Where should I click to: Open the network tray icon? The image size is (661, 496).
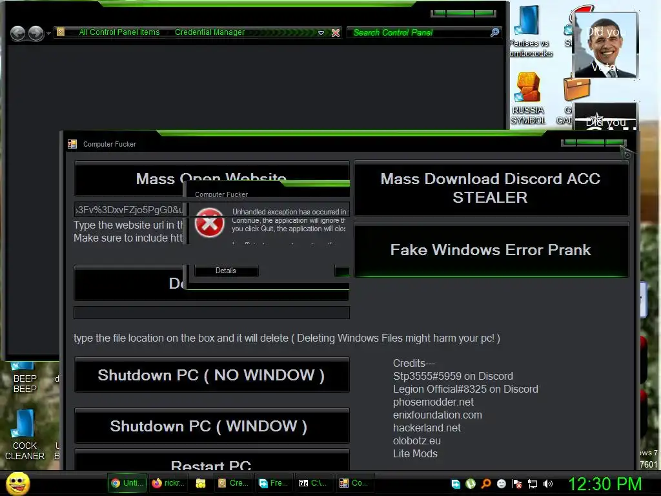click(533, 484)
